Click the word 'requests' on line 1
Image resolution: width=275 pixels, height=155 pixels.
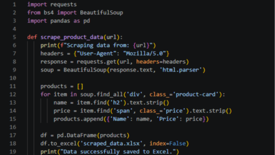click(64, 4)
